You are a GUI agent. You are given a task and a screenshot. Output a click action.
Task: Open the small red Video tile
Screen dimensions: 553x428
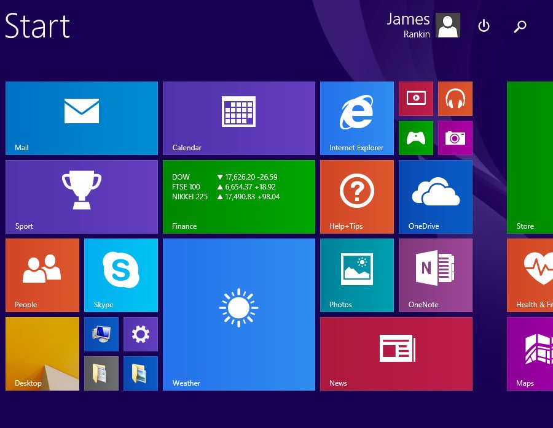(x=416, y=99)
